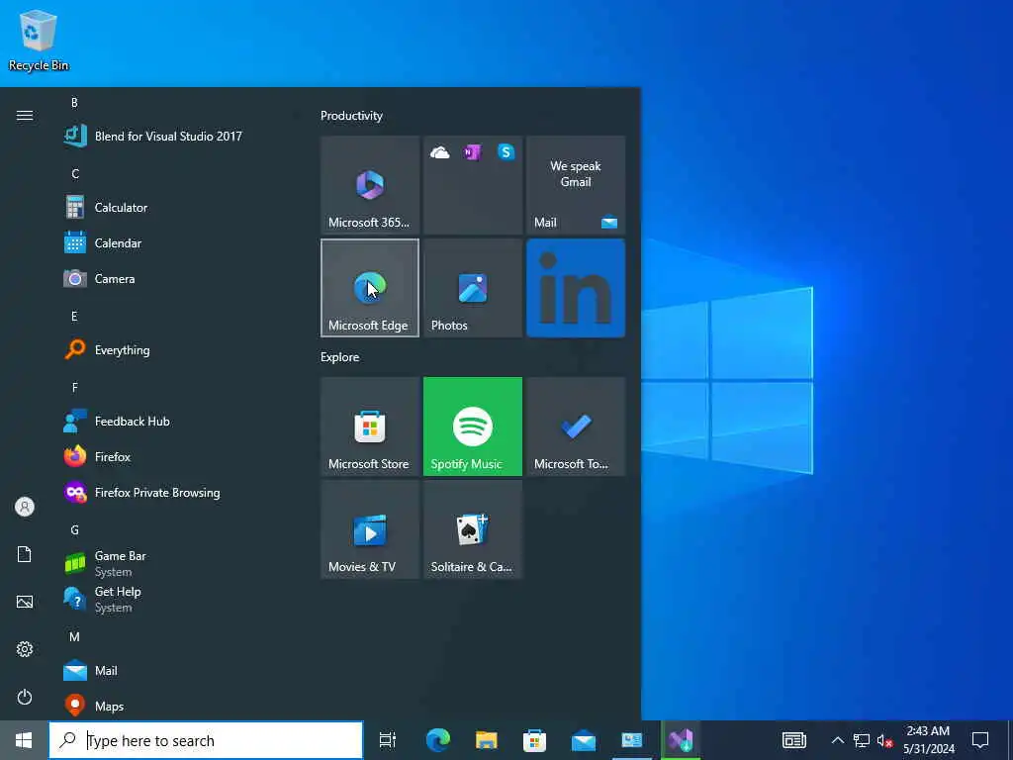Open the Photos tile
This screenshot has height=760, width=1013.
[x=472, y=288]
